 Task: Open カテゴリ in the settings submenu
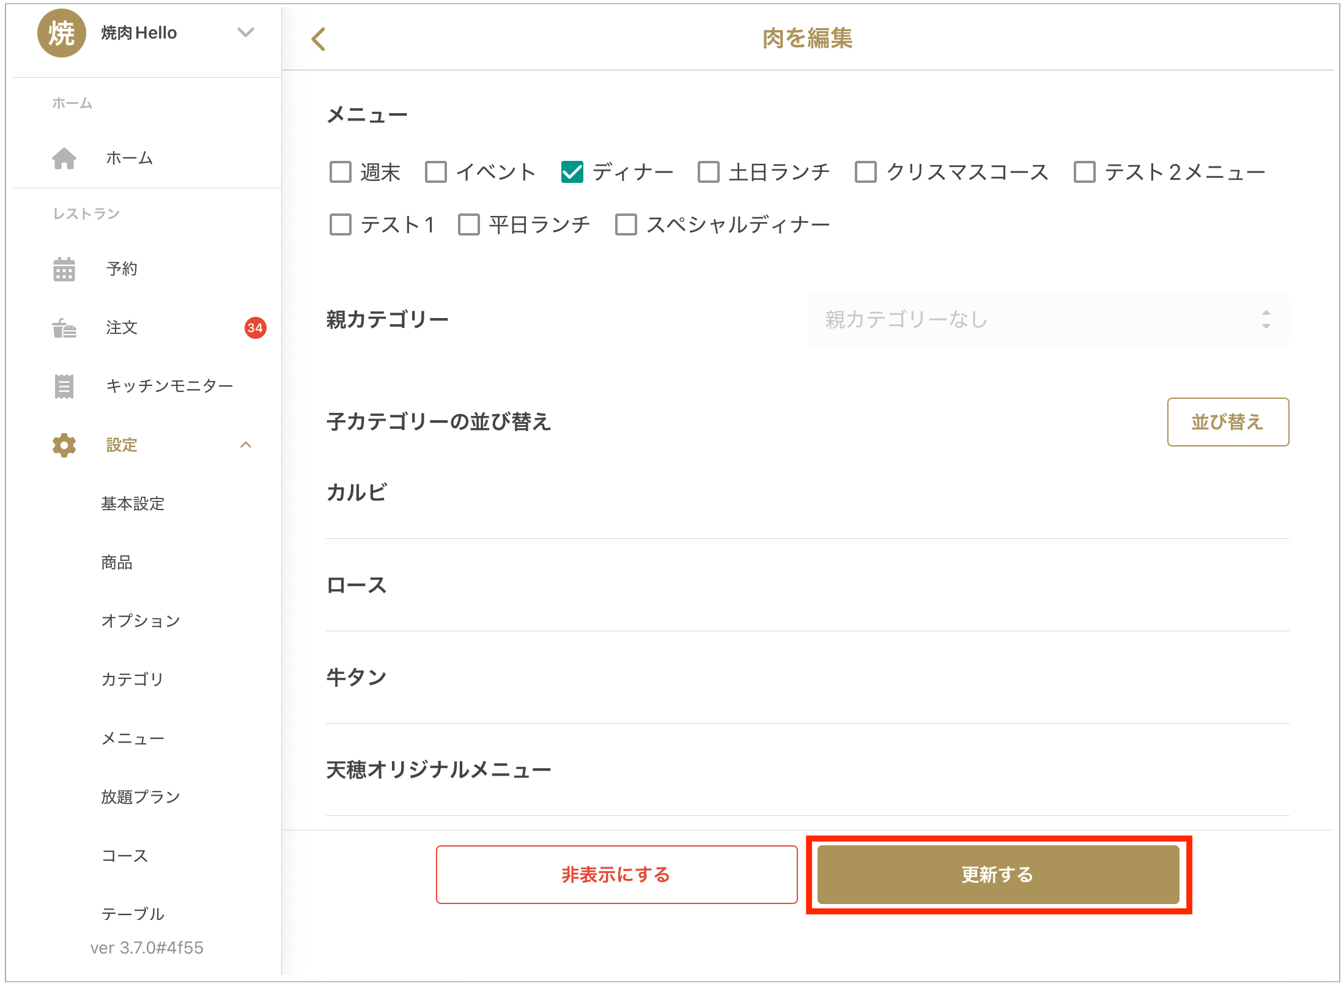(133, 680)
